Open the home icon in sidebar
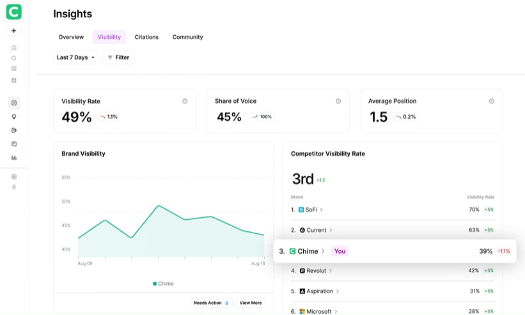Viewport: 525px width, 315px height. 13,48
